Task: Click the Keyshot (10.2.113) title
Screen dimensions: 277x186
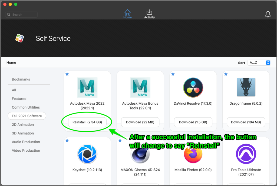Action: [x=87, y=170]
